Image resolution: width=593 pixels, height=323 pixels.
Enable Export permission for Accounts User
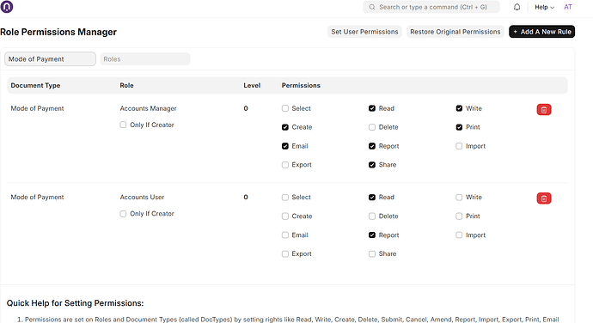pos(285,253)
